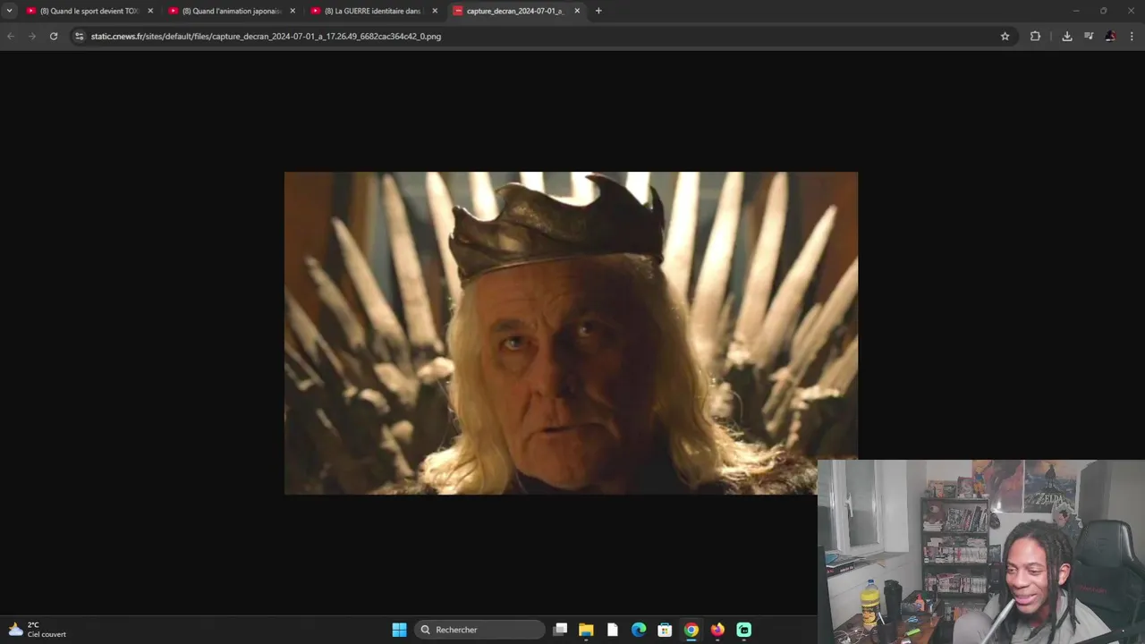Image resolution: width=1145 pixels, height=644 pixels.
Task: Switch to the 'Quand le sport devient TOX' tab
Action: coord(89,11)
